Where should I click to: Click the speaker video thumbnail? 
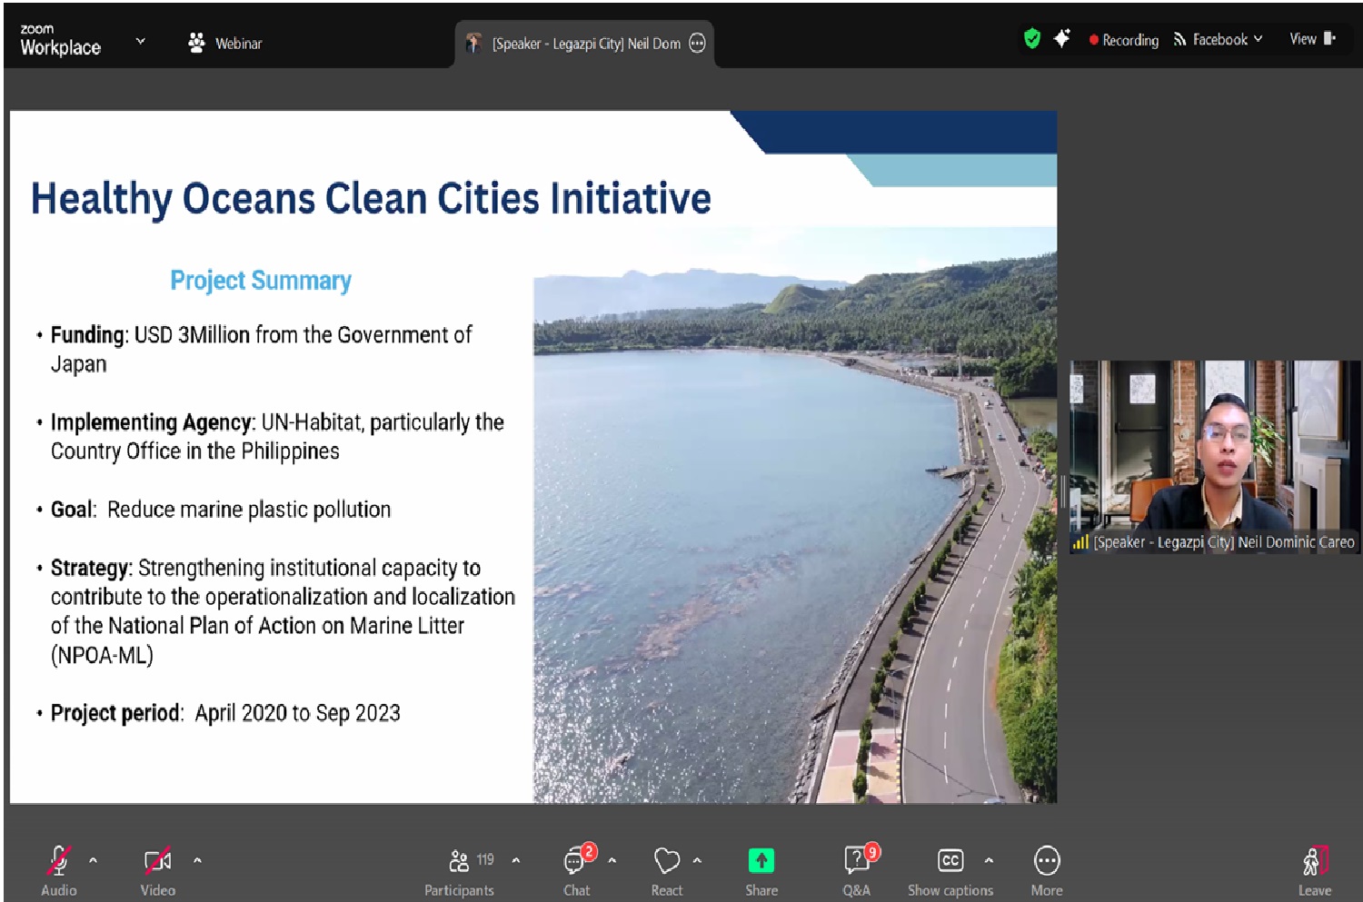[x=1214, y=456]
